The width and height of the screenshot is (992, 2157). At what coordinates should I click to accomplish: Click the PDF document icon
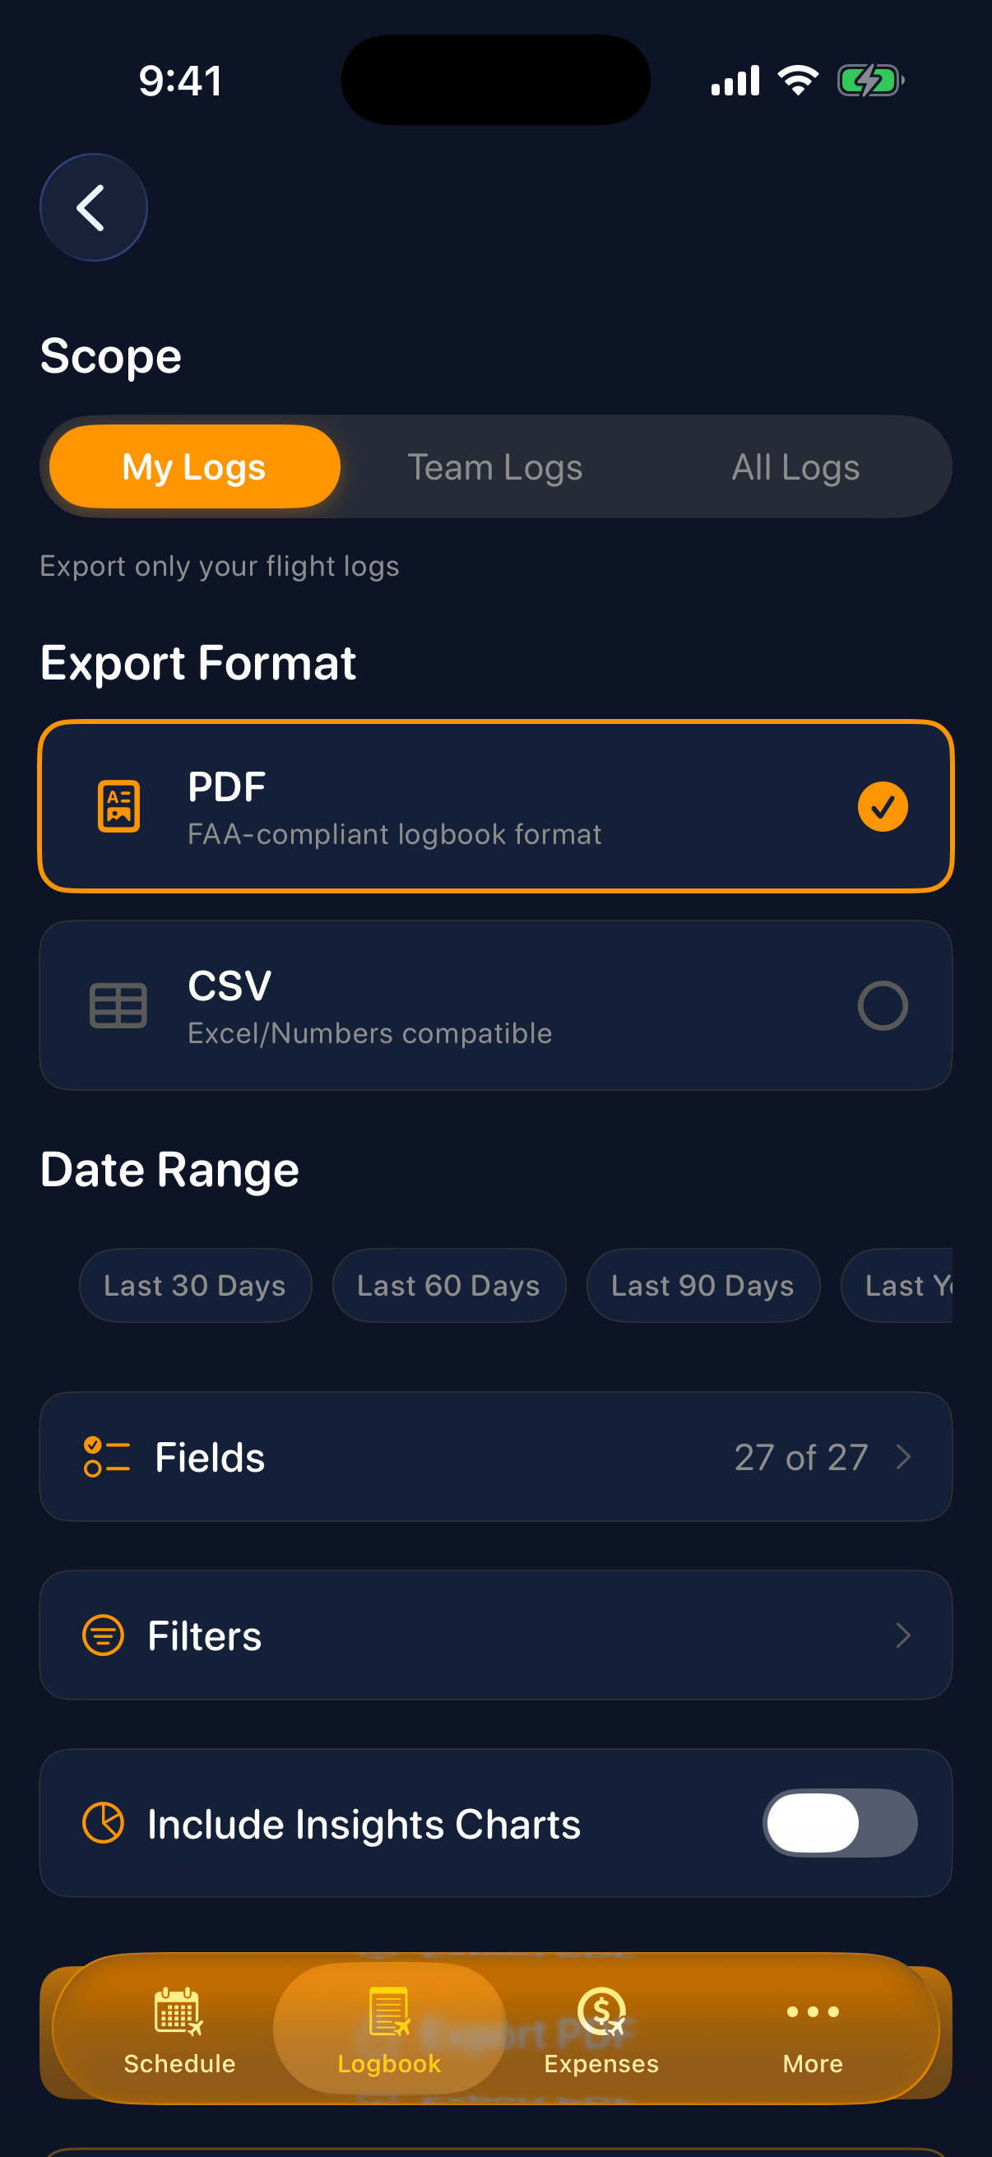119,805
